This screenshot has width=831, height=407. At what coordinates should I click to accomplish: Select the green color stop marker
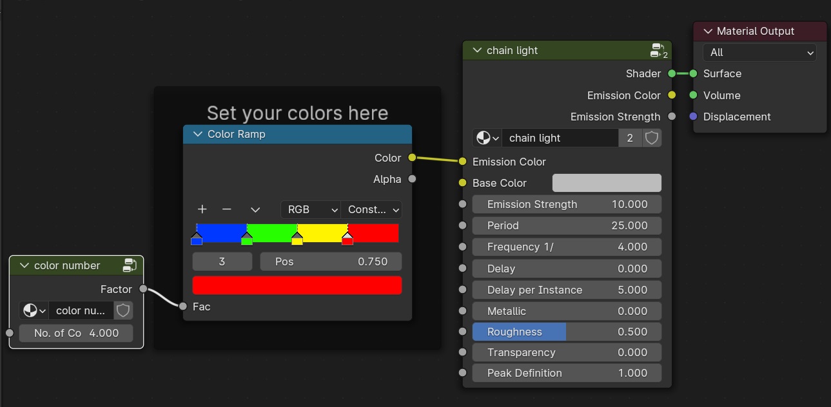(247, 239)
